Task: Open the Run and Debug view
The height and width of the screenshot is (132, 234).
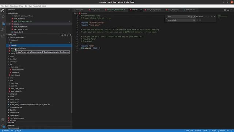Action: coord(3,30)
